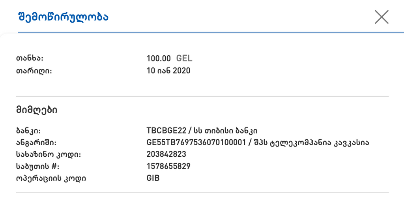Image resolution: width=404 pixels, height=197 pixels.
Task: Click the მიმღები section heading
Action: coord(36,110)
